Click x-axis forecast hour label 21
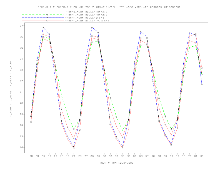 coord(74,156)
